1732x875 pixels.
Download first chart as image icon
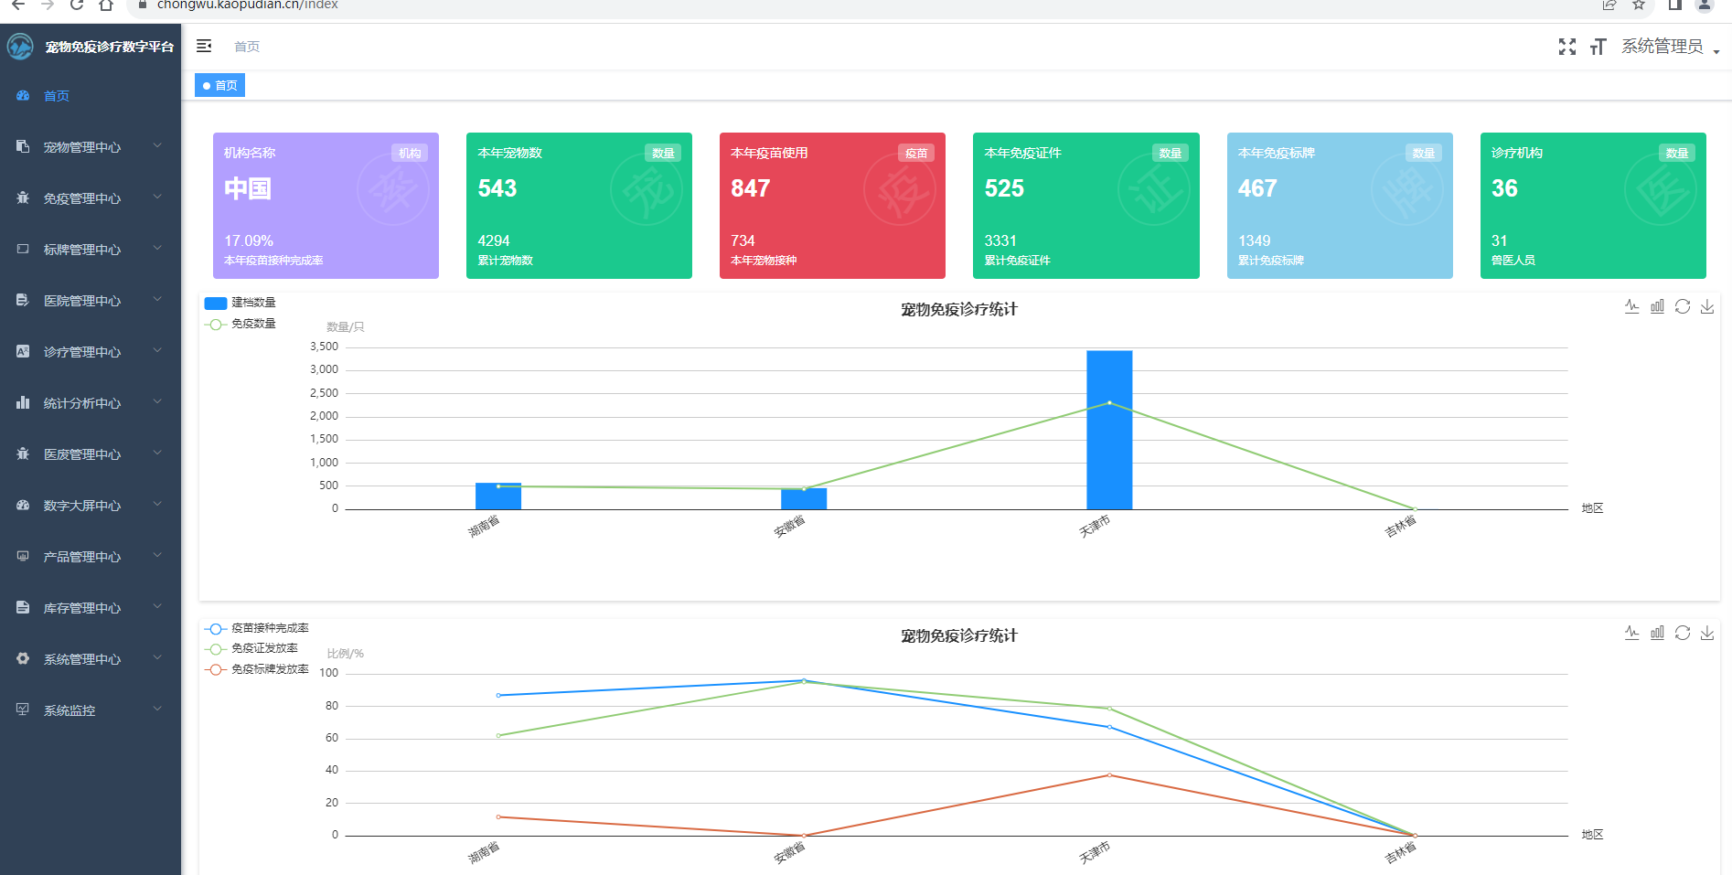point(1707,306)
